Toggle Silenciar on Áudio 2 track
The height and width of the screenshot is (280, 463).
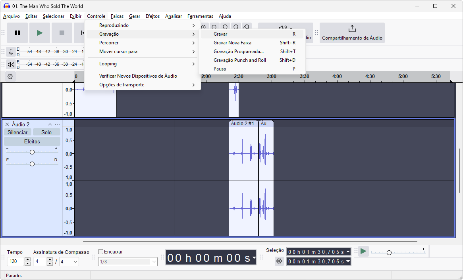click(17, 132)
